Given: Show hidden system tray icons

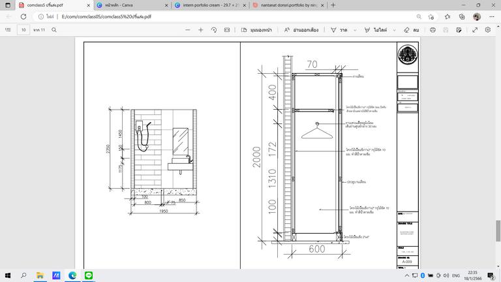Looking at the screenshot, I should [x=407, y=275].
